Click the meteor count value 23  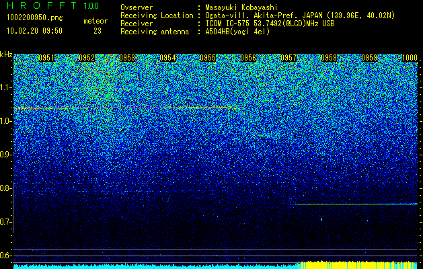click(98, 31)
